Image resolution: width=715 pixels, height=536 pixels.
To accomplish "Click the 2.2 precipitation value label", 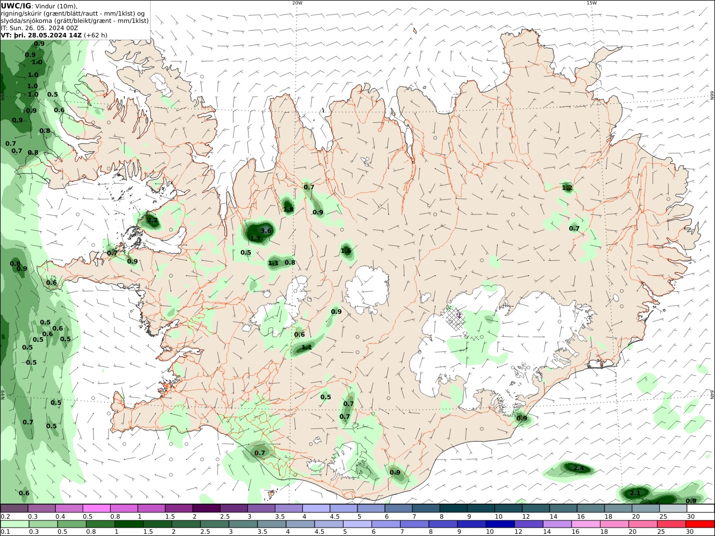I will (x=152, y=221).
